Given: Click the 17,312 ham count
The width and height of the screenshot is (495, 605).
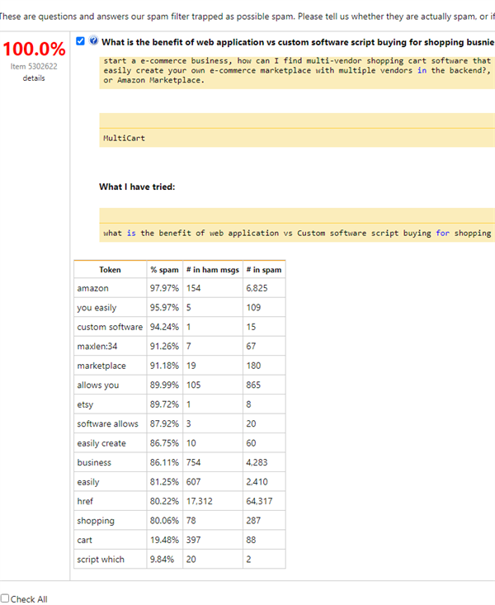Looking at the screenshot, I should pos(200,501).
